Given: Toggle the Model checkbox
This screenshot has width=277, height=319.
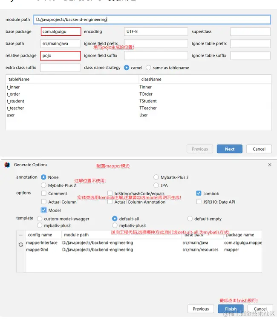Looking at the screenshot, I should [43, 210].
